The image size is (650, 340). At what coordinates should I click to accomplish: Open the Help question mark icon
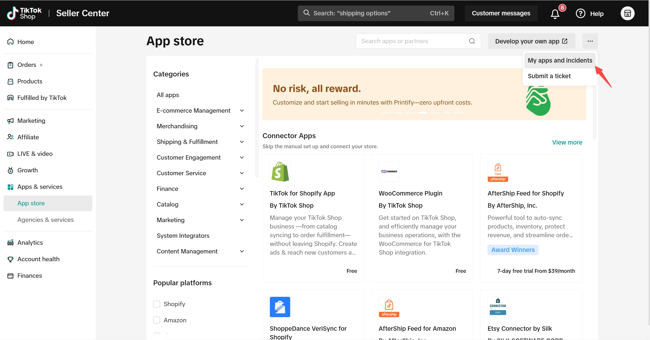coord(580,13)
